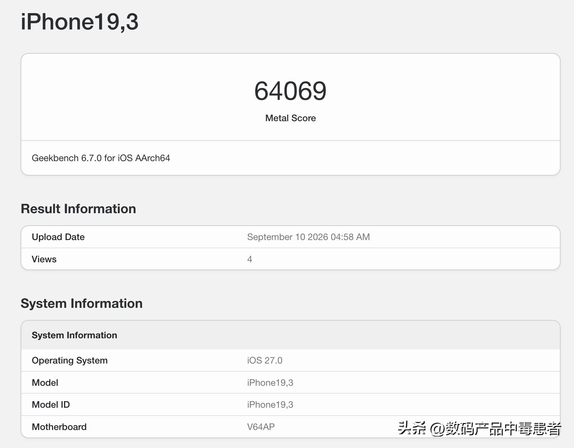Click the large System Information section heading
Viewport: 574px width, 448px height.
(81, 303)
